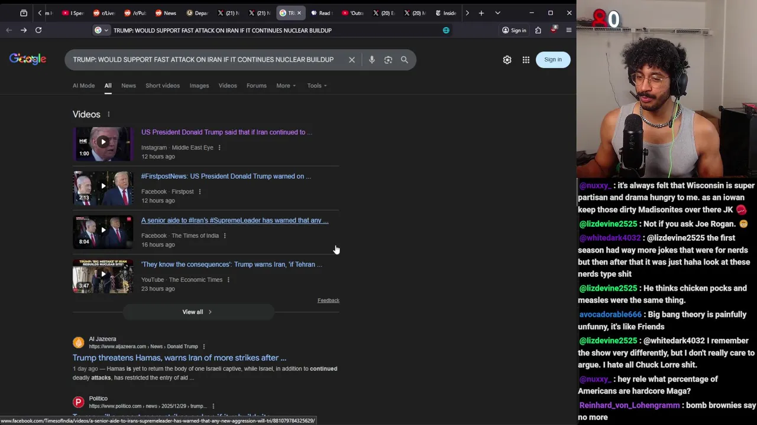757x425 pixels.
Task: Switch to the News tab
Action: pos(166,13)
